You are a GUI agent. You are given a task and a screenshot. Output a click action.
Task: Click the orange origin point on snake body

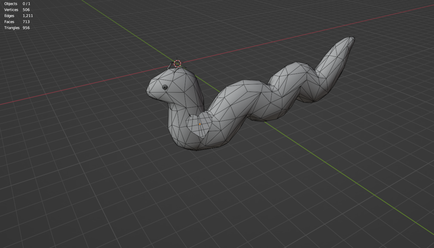click(x=200, y=124)
